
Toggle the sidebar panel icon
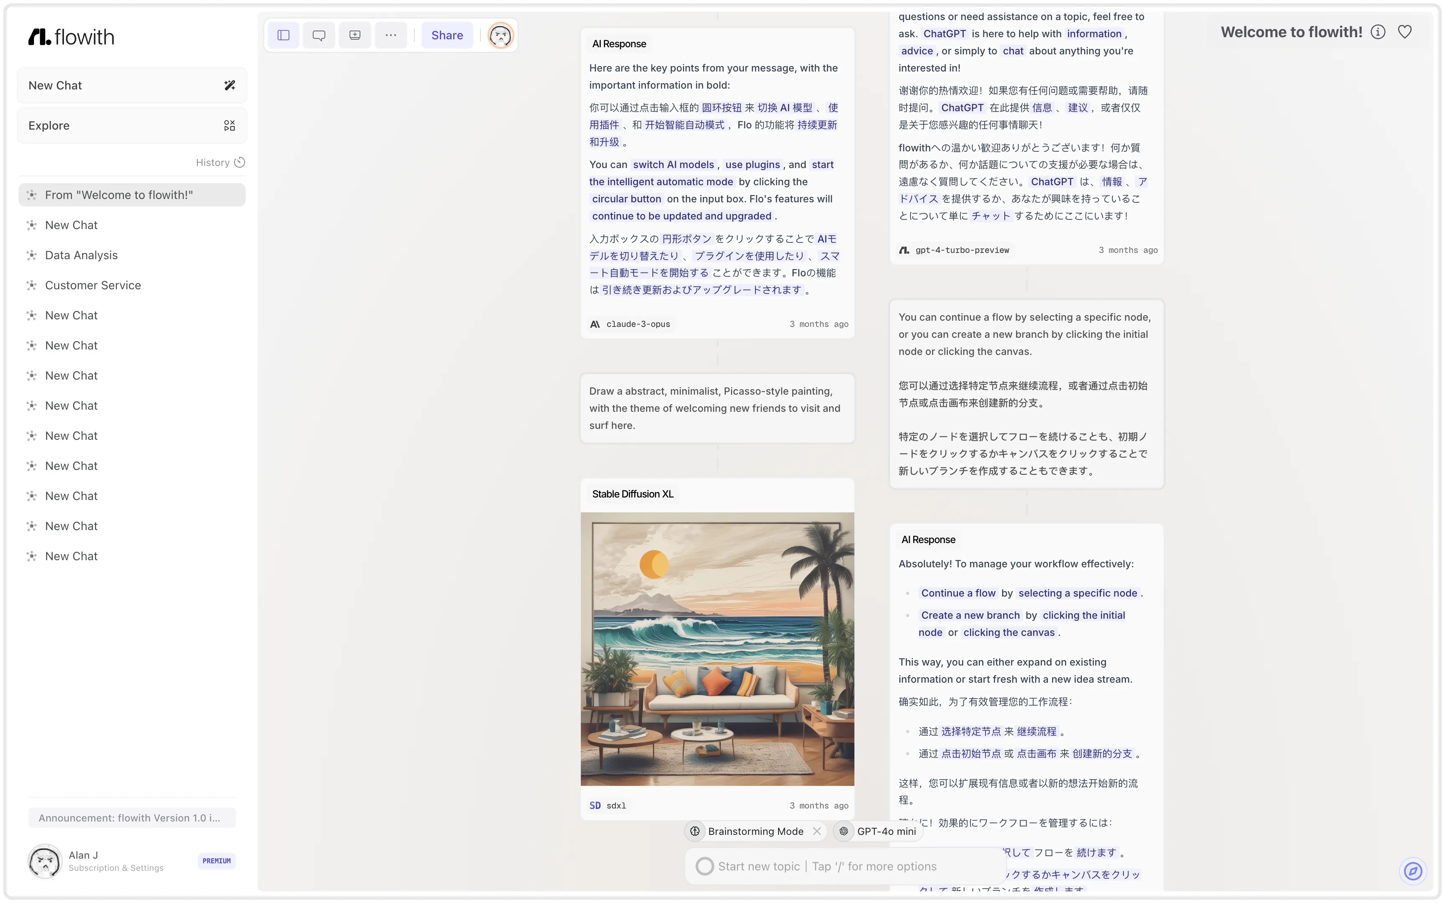click(283, 35)
